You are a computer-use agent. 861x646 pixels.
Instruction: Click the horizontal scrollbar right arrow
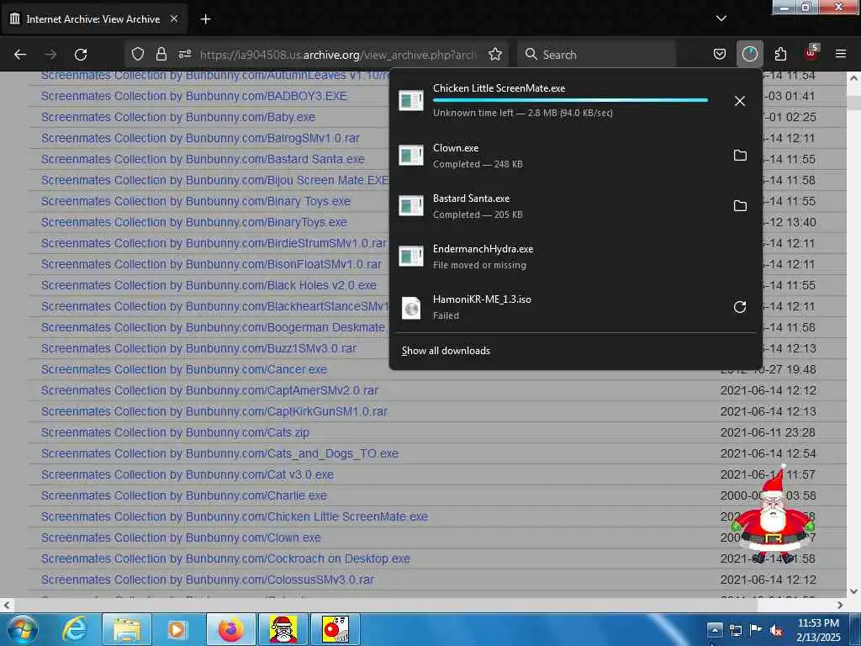click(x=840, y=605)
